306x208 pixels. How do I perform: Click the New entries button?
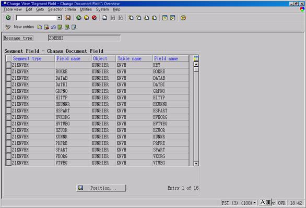click(24, 27)
